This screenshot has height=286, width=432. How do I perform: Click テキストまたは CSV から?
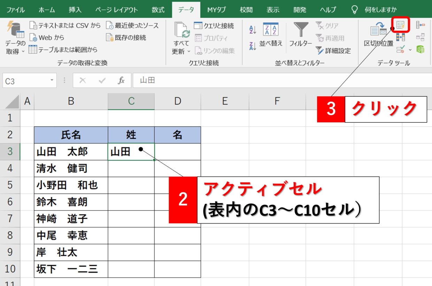click(x=65, y=25)
